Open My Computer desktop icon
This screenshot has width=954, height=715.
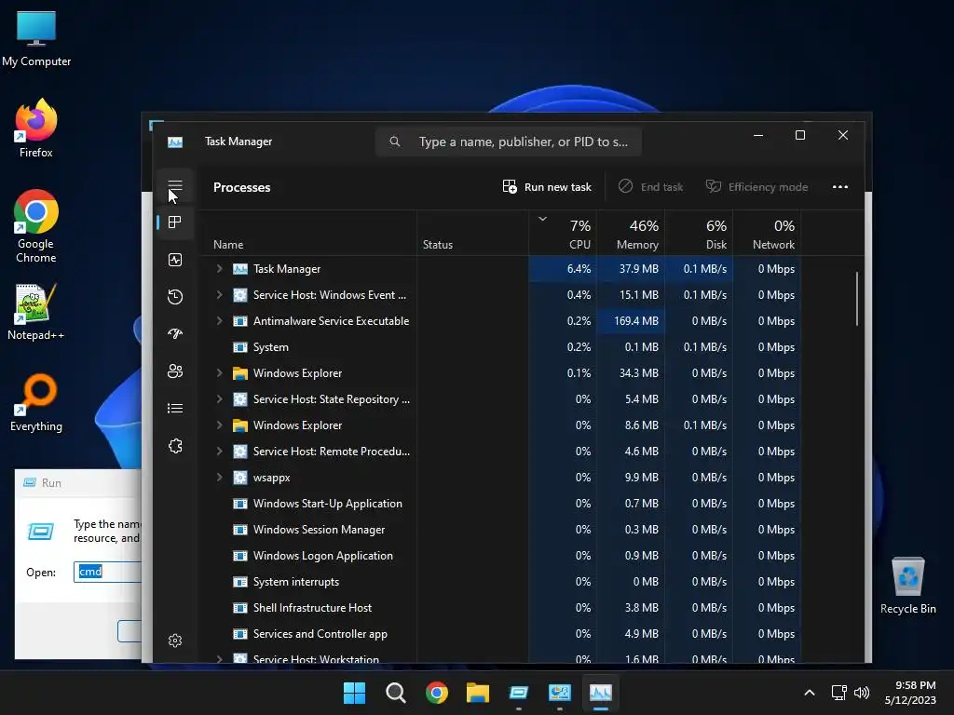click(36, 38)
